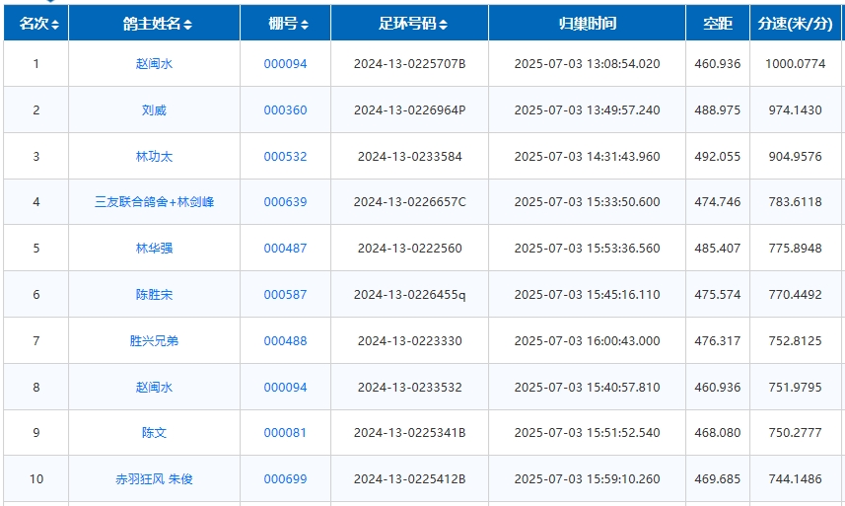Toggle the sort icon beside 棚号 header
The height and width of the screenshot is (506, 845).
(305, 25)
